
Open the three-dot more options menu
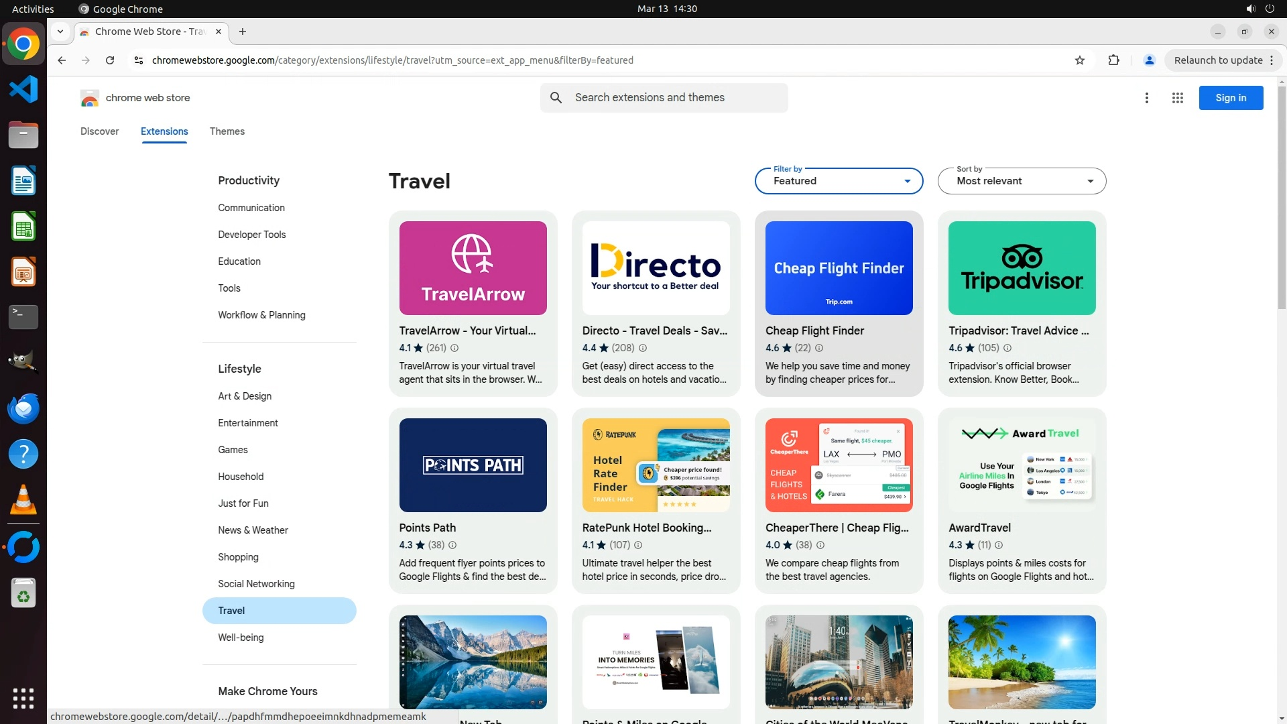(1146, 98)
